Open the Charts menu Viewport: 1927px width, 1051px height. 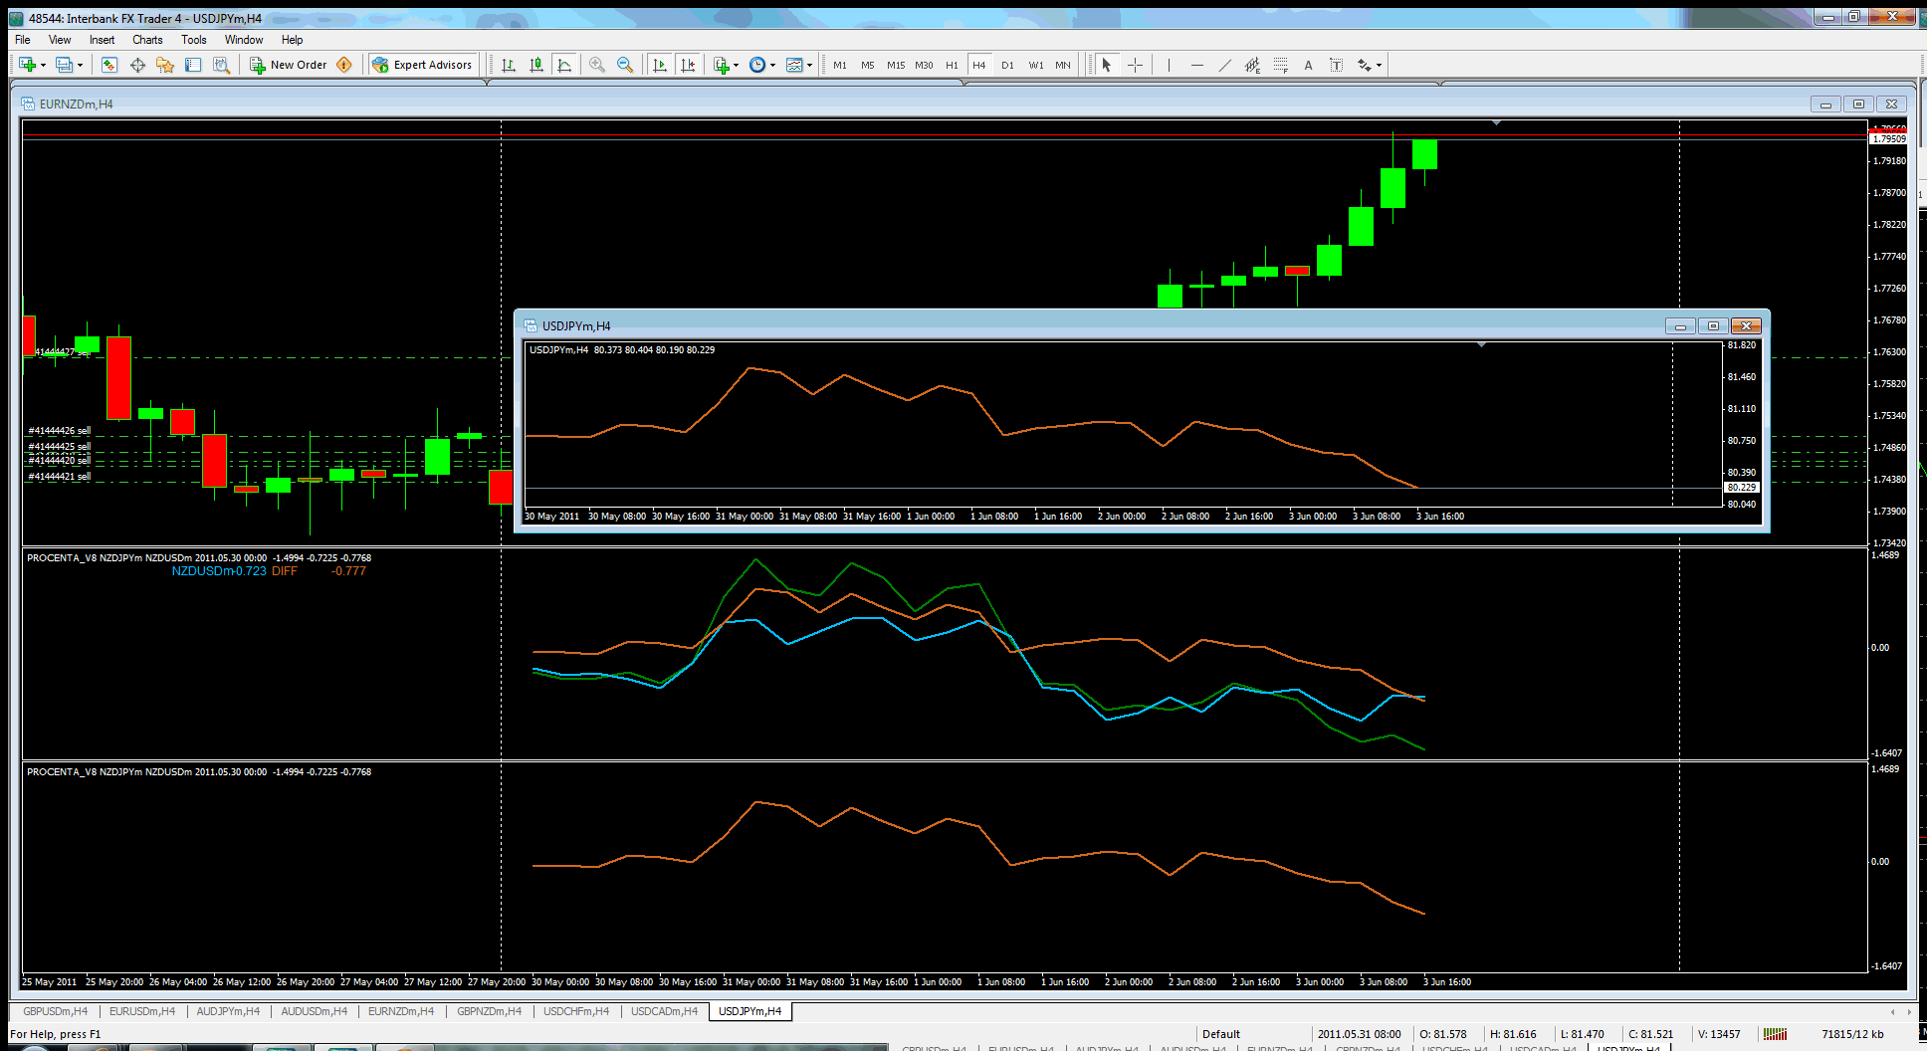point(147,40)
